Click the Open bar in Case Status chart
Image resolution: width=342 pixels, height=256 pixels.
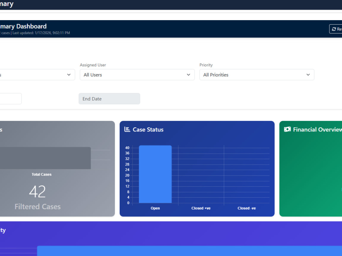[x=155, y=174]
